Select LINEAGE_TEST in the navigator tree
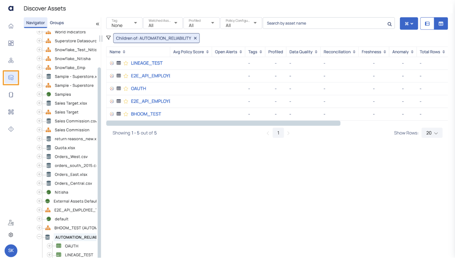The height and width of the screenshot is (264, 455). tap(79, 255)
